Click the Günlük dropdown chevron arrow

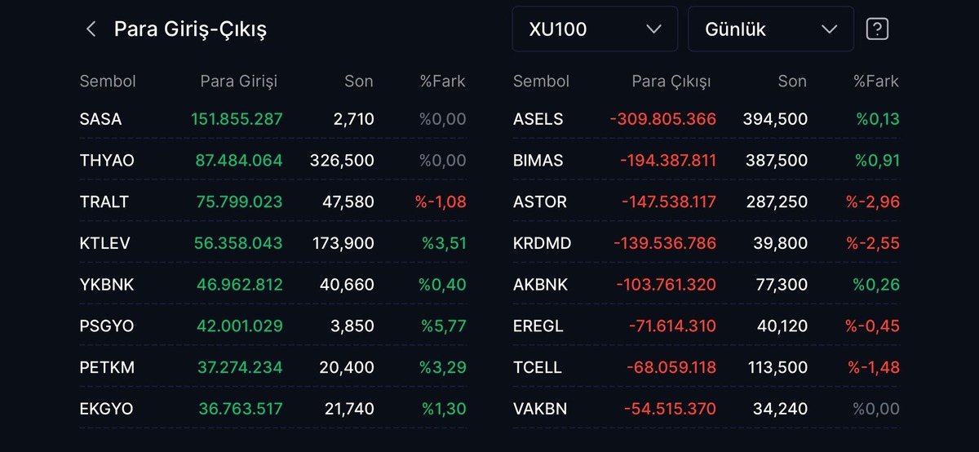(830, 29)
